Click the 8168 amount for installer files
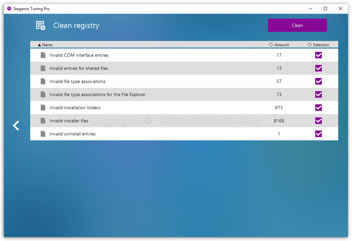Image resolution: width=352 pixels, height=241 pixels. pyautogui.click(x=279, y=121)
